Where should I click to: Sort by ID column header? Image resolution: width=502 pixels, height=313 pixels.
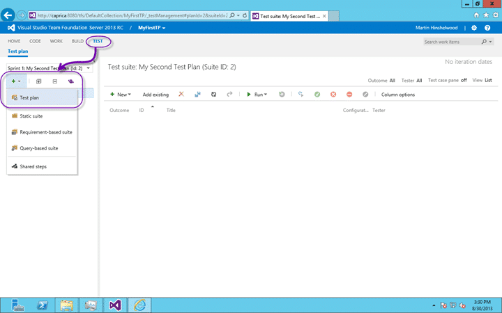point(142,110)
